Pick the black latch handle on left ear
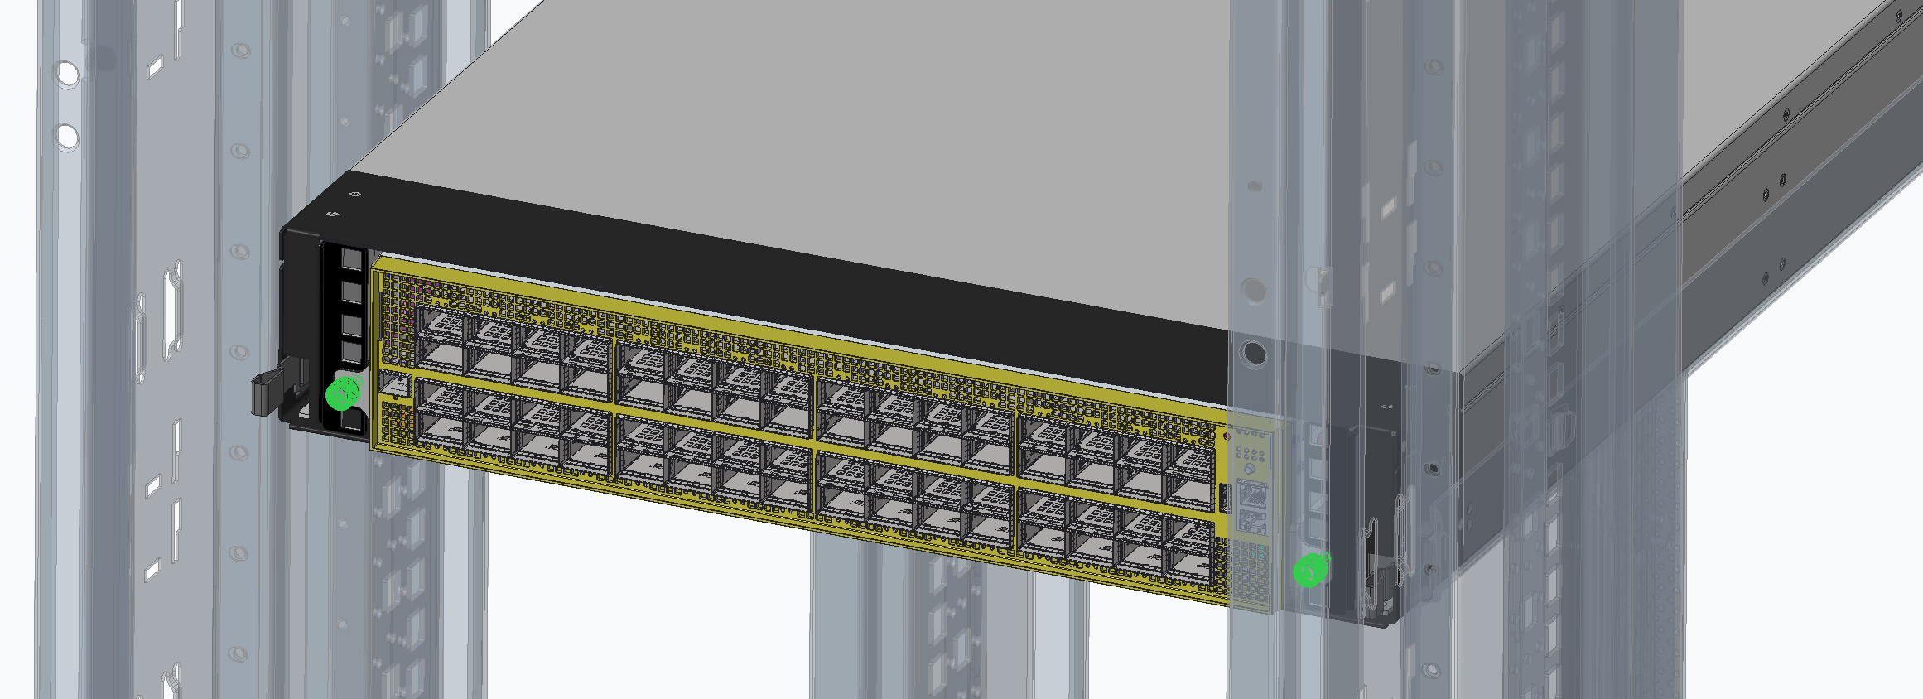1923x699 pixels. pos(269,393)
